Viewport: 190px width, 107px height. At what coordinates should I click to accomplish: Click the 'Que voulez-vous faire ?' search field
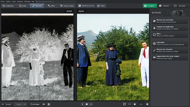click(56, 2)
